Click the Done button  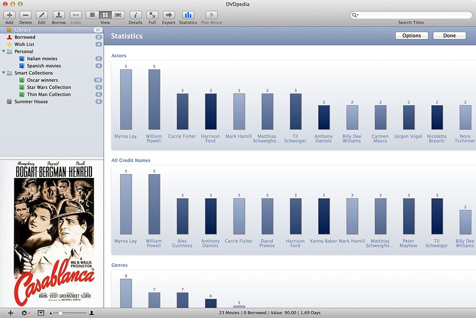(449, 36)
